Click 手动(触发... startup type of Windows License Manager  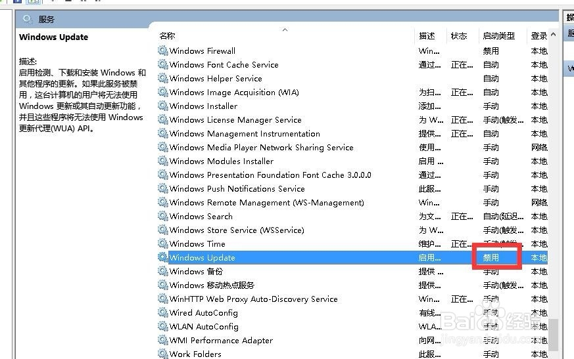pyautogui.click(x=503, y=120)
